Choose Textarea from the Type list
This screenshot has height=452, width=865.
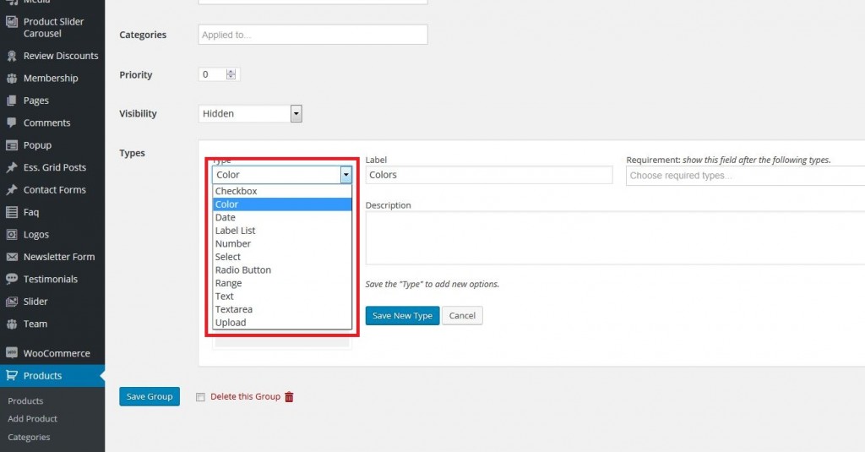coord(282,309)
